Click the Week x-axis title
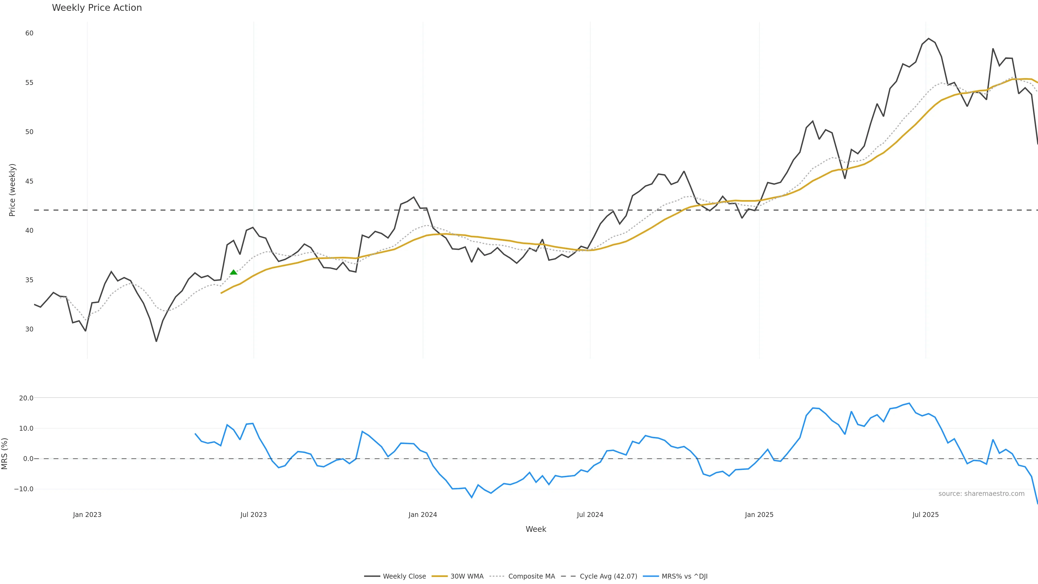This screenshot has width=1038, height=584. point(535,529)
